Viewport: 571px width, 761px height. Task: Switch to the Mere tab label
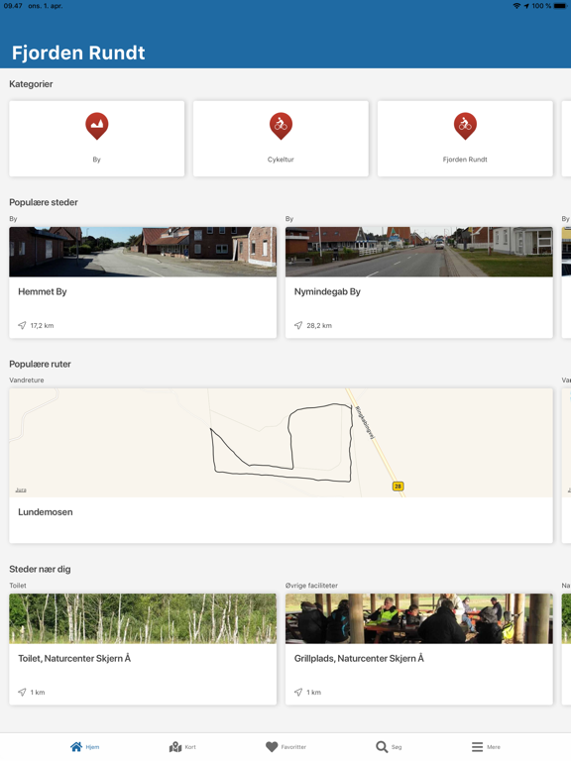tap(494, 747)
